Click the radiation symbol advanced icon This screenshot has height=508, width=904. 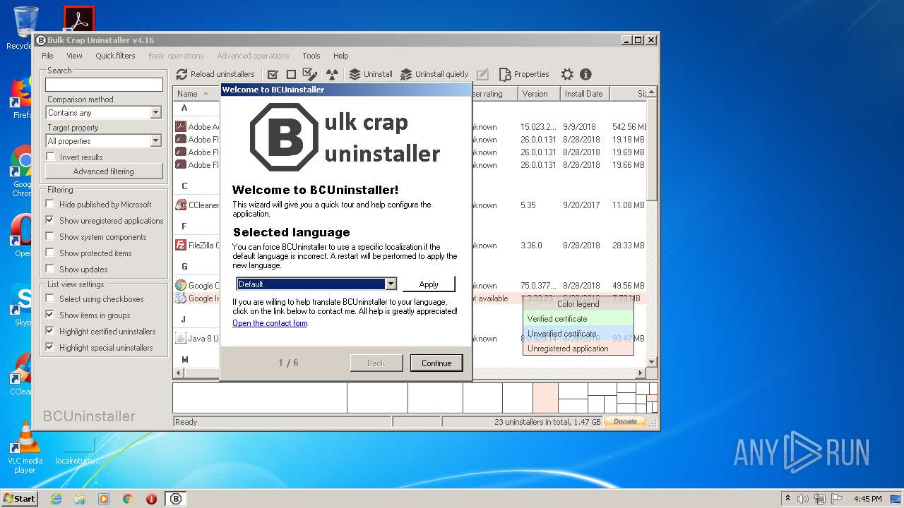point(332,74)
